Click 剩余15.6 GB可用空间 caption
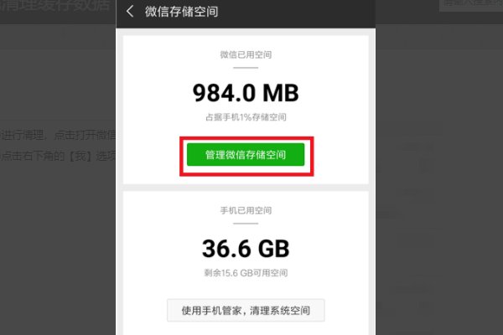 point(246,273)
